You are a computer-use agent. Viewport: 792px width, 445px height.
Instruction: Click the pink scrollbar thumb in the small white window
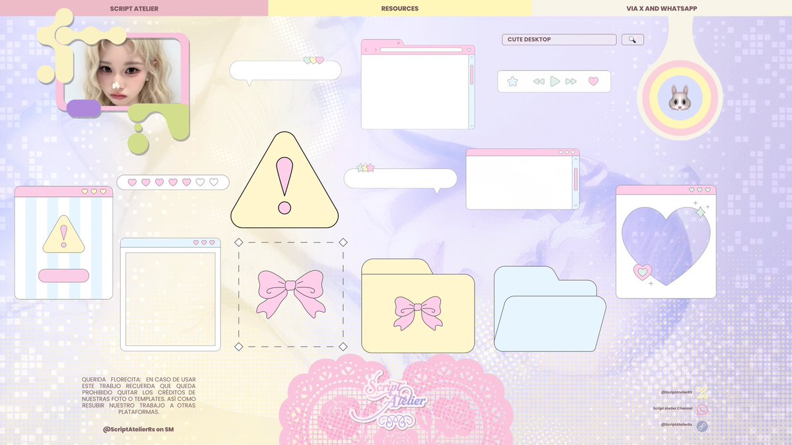576,179
